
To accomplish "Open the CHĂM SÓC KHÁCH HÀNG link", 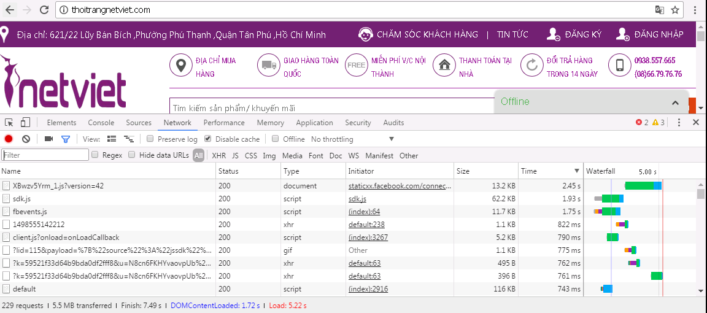I will click(x=427, y=34).
